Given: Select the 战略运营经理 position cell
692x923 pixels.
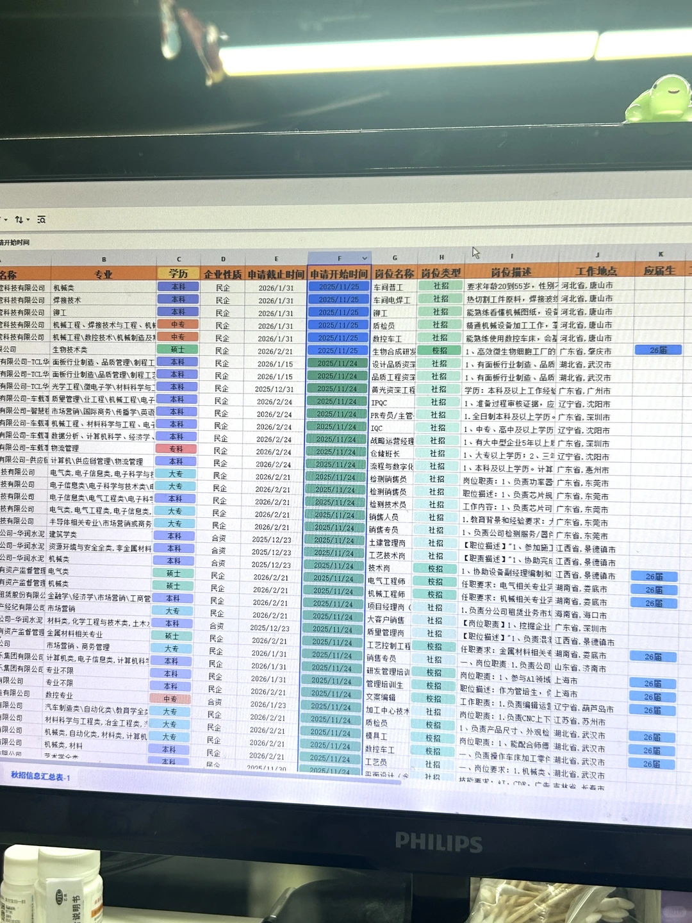Looking at the screenshot, I should [x=392, y=441].
